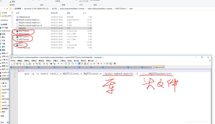Click the Undo arrow toolbar icon
The height and width of the screenshot is (124, 215).
pyautogui.click(x=44, y=63)
